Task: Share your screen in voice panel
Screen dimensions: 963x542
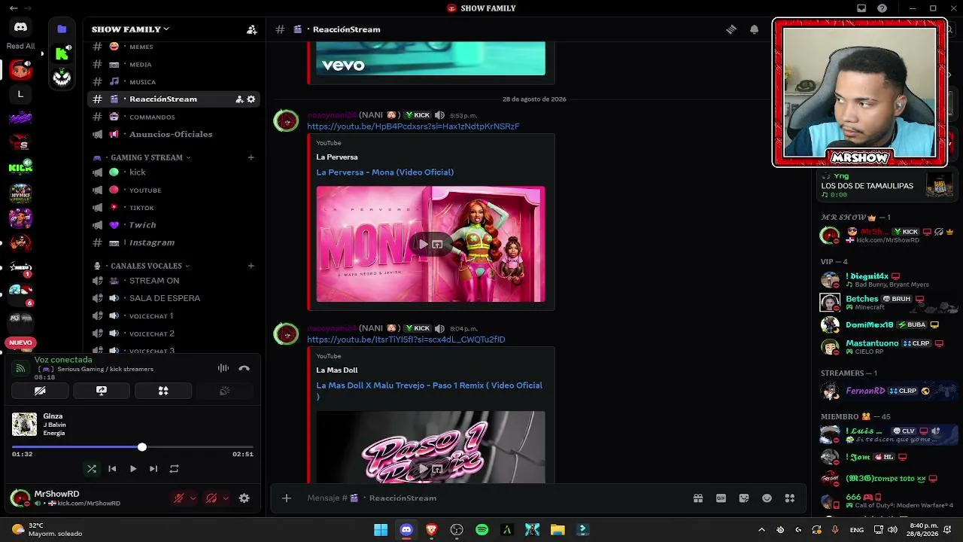Action: (x=102, y=391)
